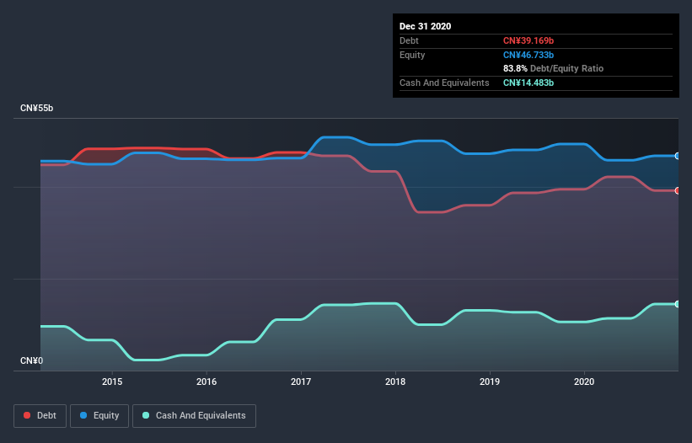Viewport: 692px width, 443px height.
Task: Click the tooltip Debt row label
Action: 409,41
